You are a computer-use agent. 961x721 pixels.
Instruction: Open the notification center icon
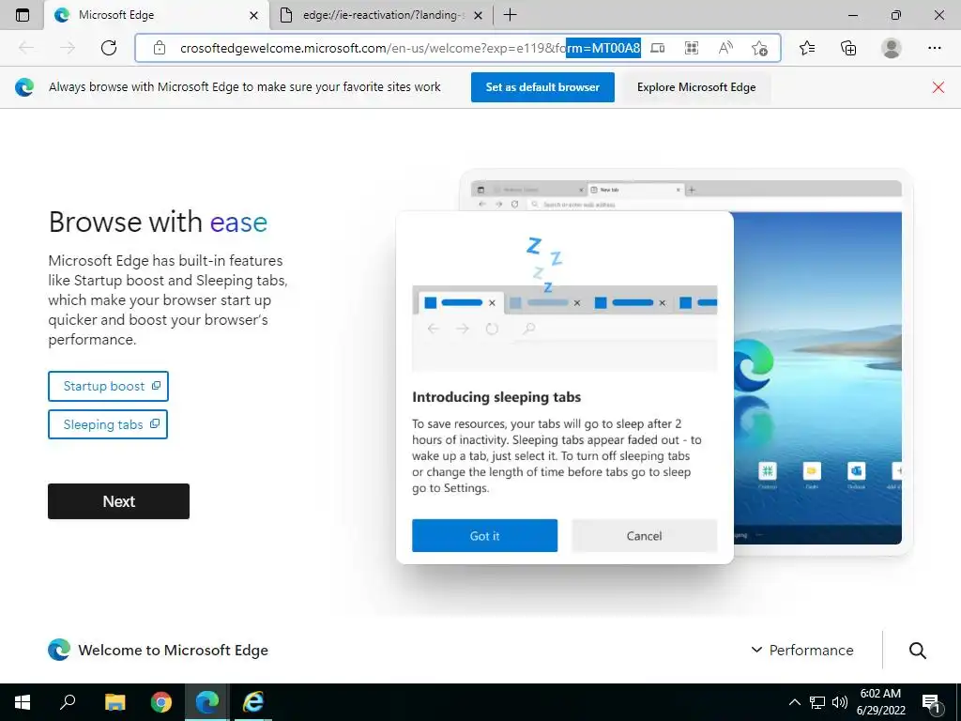[x=931, y=702]
